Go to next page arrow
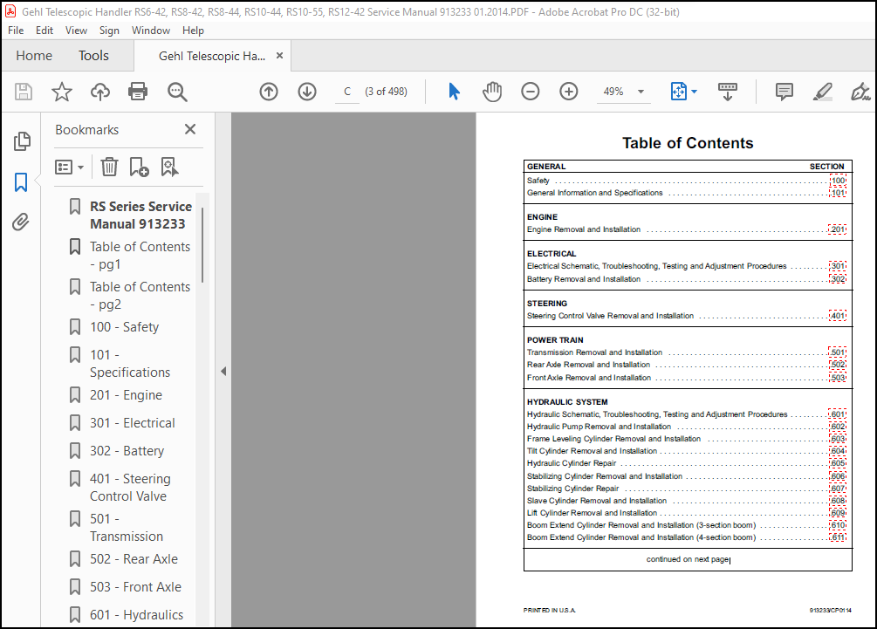 (x=307, y=92)
